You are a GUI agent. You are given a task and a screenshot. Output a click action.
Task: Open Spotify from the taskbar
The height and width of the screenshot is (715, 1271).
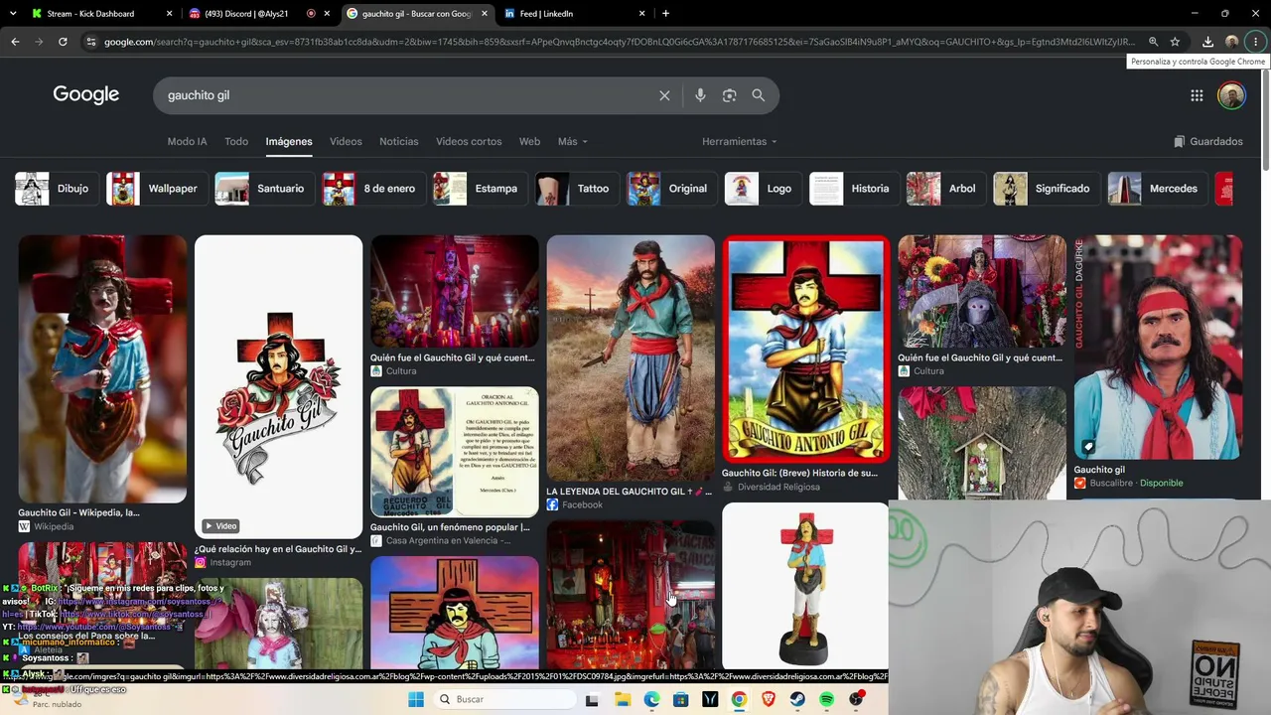coord(827,699)
